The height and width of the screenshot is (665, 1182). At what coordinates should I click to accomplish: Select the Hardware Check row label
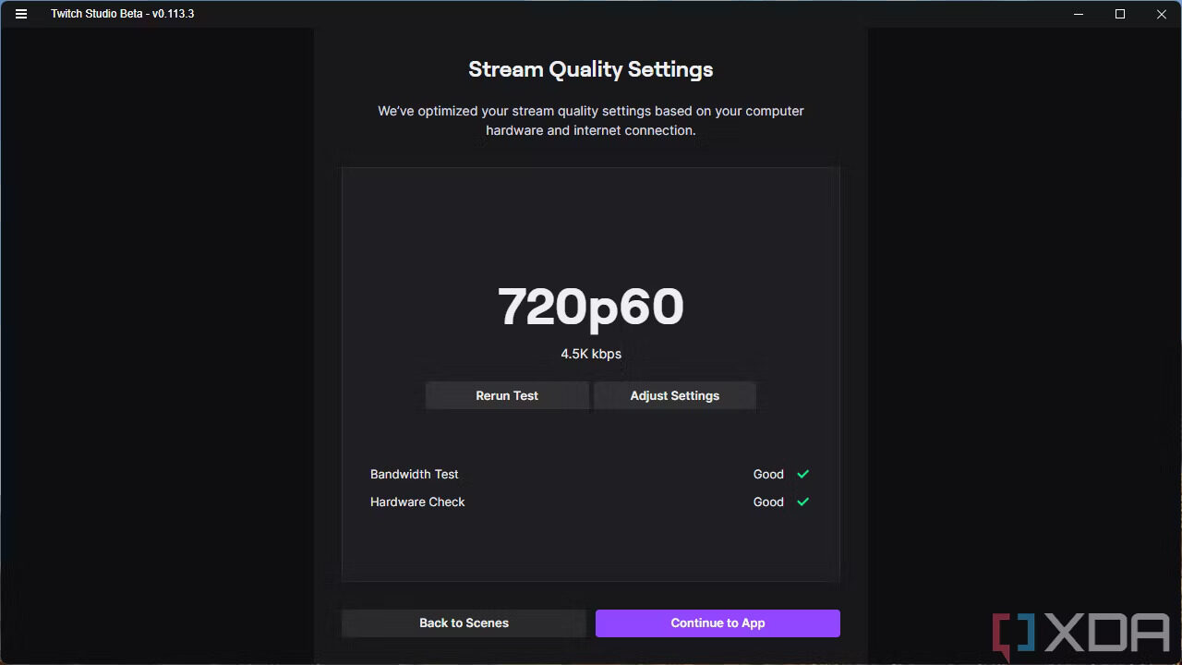[x=417, y=502]
